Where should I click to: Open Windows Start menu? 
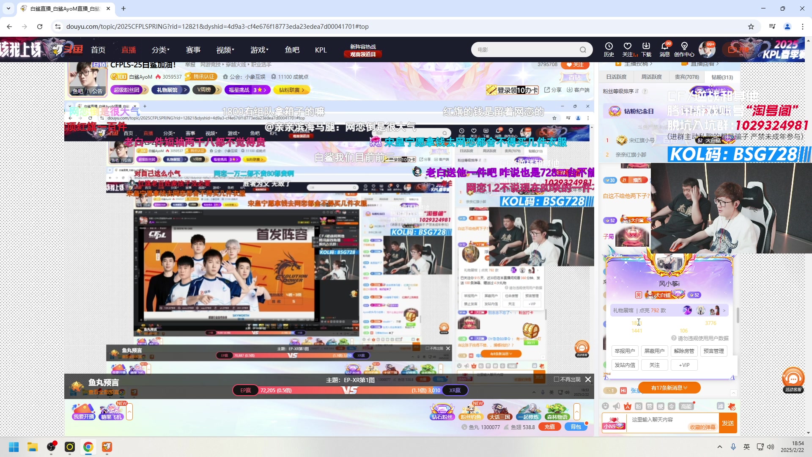[x=14, y=447]
